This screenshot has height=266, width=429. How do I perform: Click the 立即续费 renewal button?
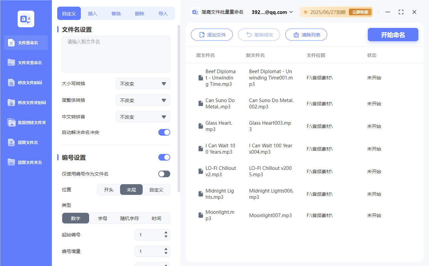pos(360,12)
